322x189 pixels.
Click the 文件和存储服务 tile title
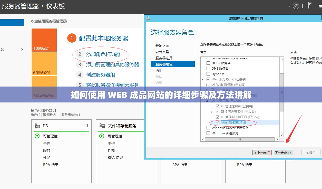pos(122,126)
